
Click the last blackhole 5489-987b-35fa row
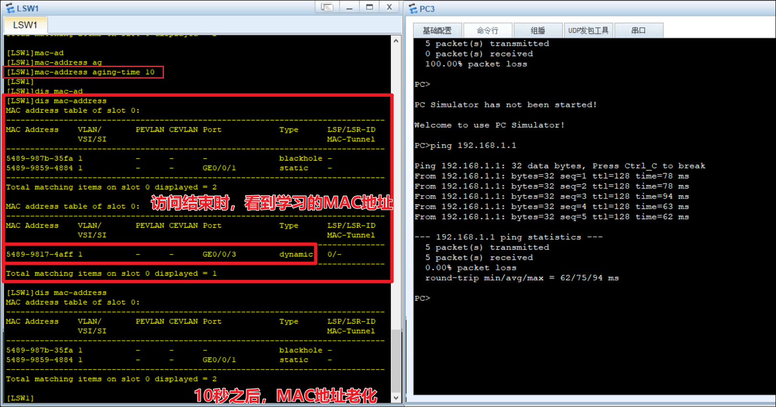click(x=169, y=350)
